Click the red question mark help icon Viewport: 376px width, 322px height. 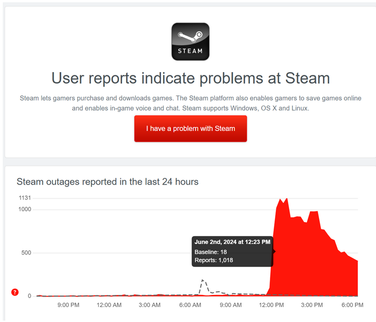tap(15, 292)
